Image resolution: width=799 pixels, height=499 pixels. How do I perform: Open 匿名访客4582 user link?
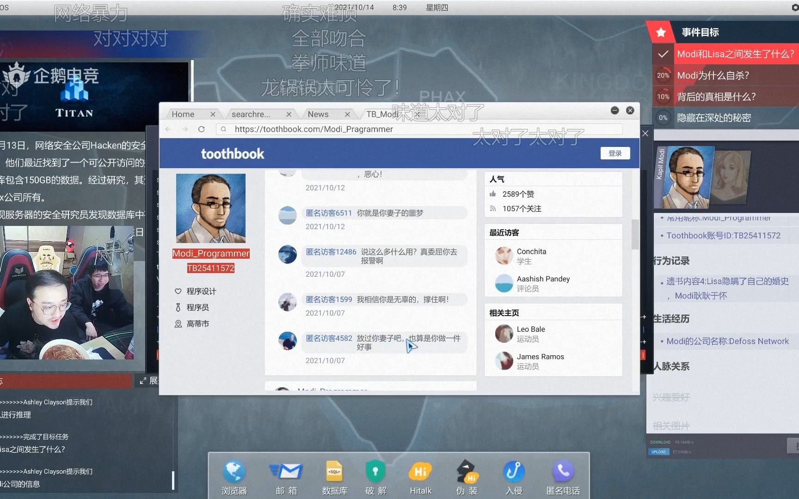pyautogui.click(x=329, y=338)
